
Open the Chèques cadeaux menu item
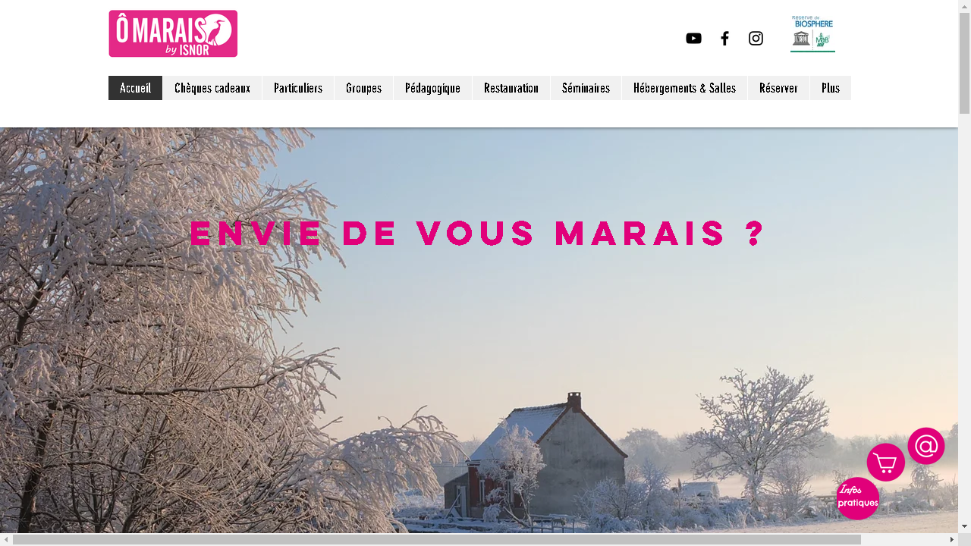click(x=212, y=88)
